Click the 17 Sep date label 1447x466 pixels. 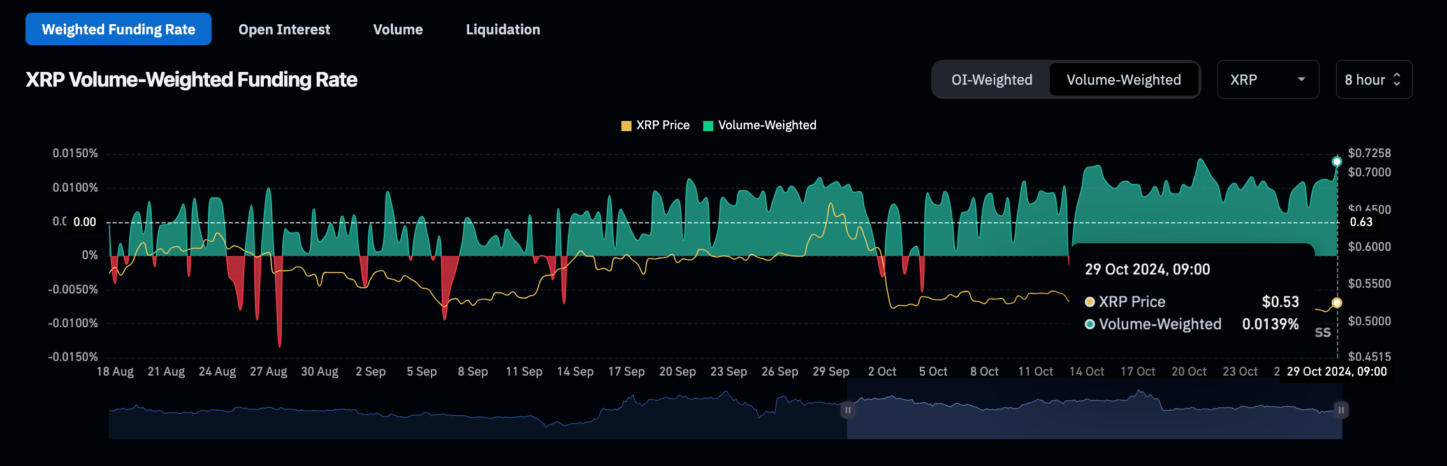tap(627, 372)
